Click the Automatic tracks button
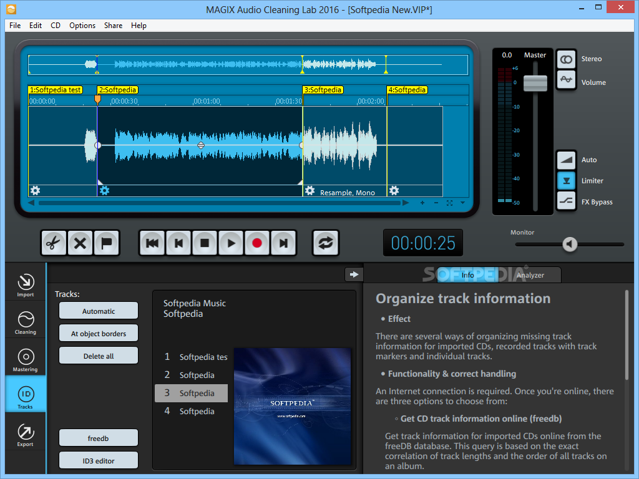This screenshot has height=479, width=639. click(x=99, y=311)
